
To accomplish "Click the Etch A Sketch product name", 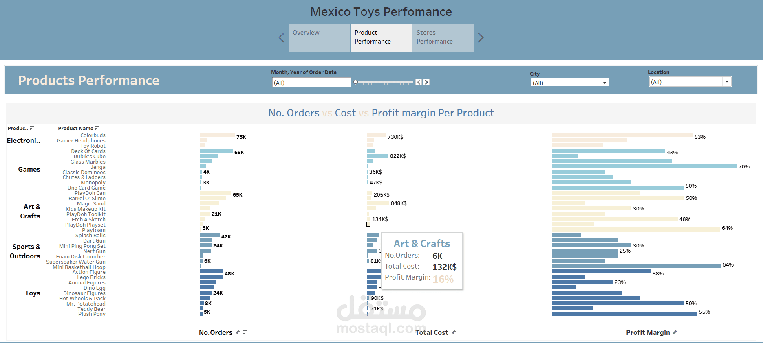I will pos(89,220).
